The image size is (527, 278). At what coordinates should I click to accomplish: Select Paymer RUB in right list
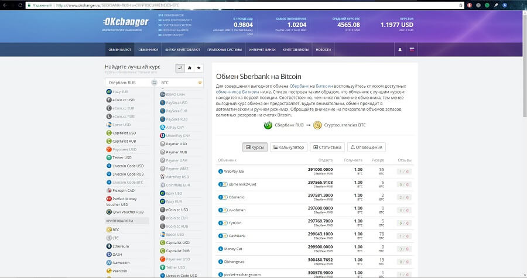[x=173, y=152]
